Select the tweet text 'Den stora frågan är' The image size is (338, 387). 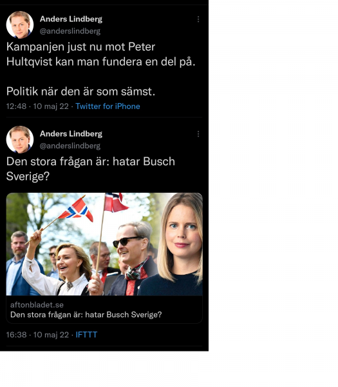(90, 169)
